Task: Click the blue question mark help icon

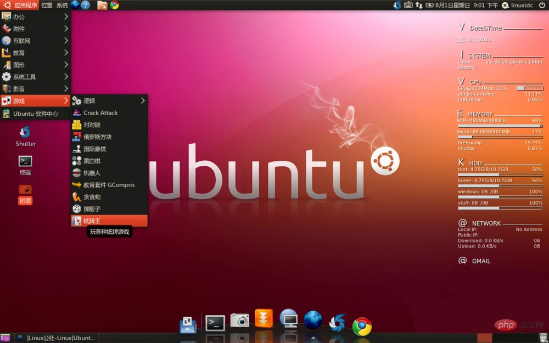Action: point(86,5)
